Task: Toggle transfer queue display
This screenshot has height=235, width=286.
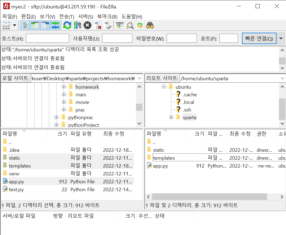Action: coord(55,25)
